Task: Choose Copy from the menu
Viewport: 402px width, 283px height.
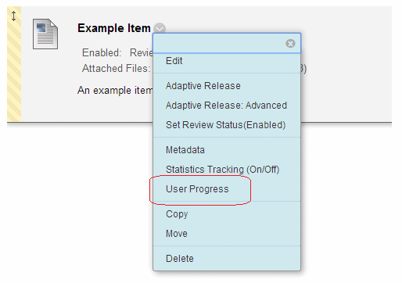Action: [177, 214]
